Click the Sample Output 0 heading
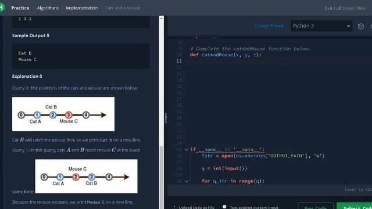Image resolution: width=372 pixels, height=209 pixels. [31, 35]
